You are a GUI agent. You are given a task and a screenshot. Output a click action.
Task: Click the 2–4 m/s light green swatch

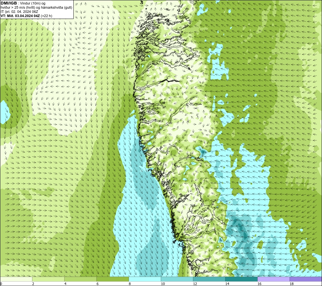click(x=48, y=279)
